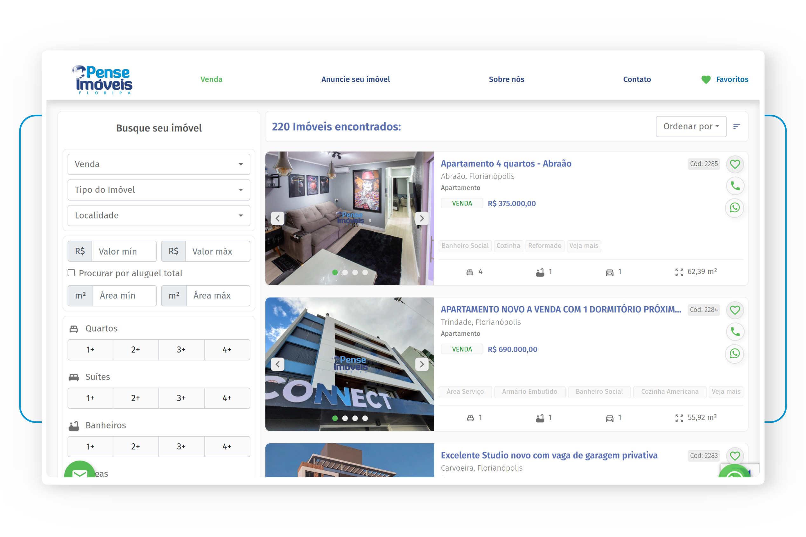806x537 pixels.
Task: Click the sort order lines icon
Action: 736,126
